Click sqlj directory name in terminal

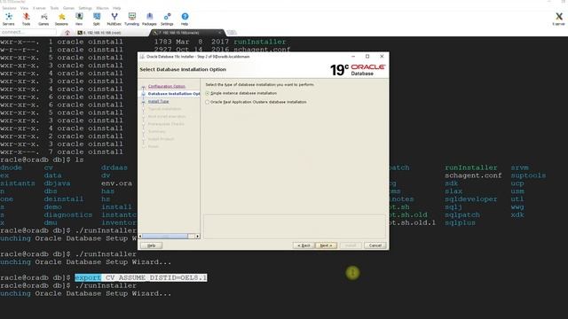point(454,207)
